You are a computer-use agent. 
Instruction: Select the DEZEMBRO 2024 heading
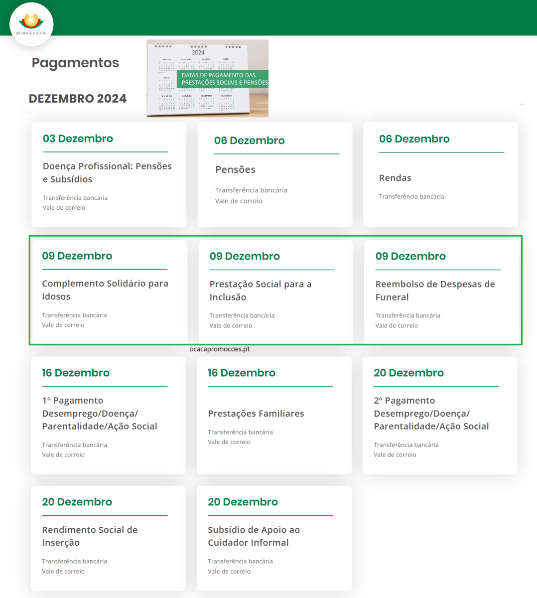[78, 99]
